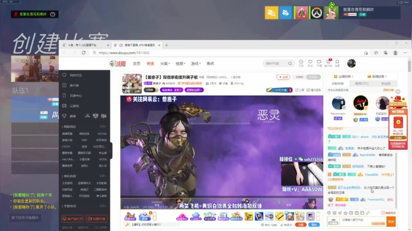Open 首页 in Douyu navigation
This screenshot has width=412, height=231.
click(x=136, y=63)
